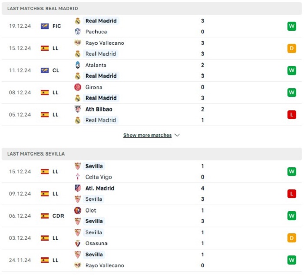This screenshot has height=275, width=304.
Task: Click the Celta Vigo crest icon
Action: (77, 177)
